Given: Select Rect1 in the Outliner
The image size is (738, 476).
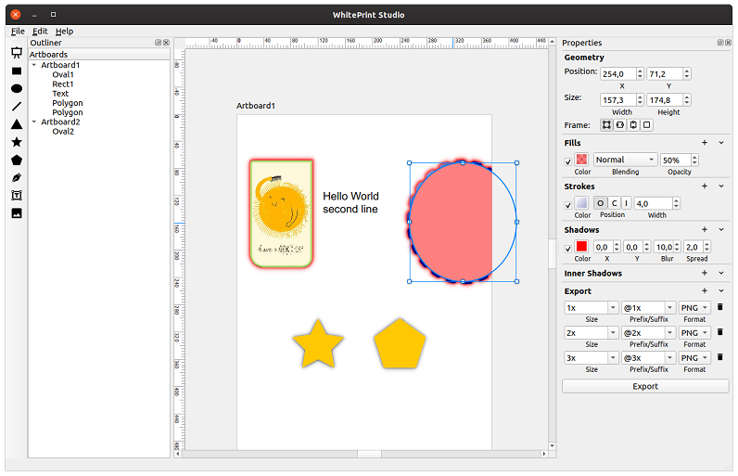Looking at the screenshot, I should click(x=63, y=84).
